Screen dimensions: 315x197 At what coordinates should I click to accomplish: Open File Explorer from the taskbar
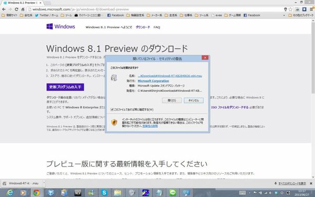118,193
